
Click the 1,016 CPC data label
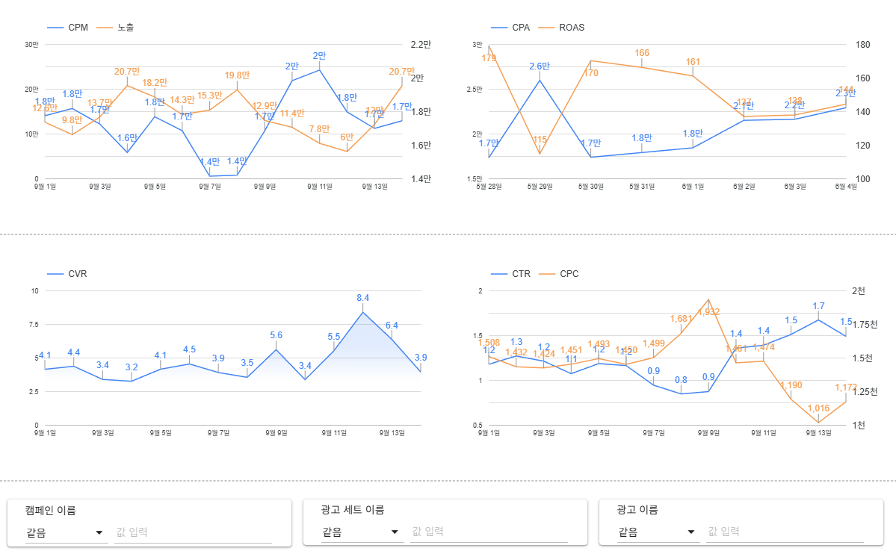pos(818,409)
